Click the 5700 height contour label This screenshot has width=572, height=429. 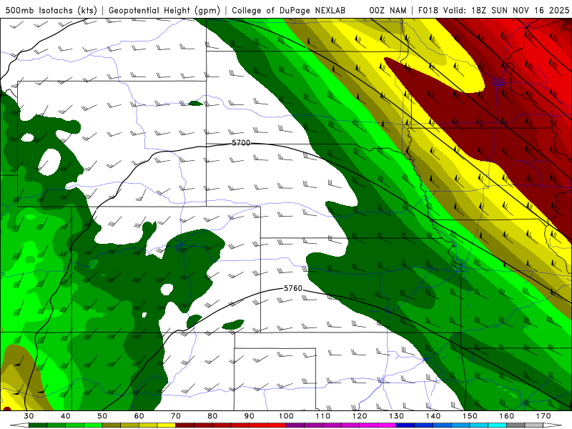tap(241, 143)
